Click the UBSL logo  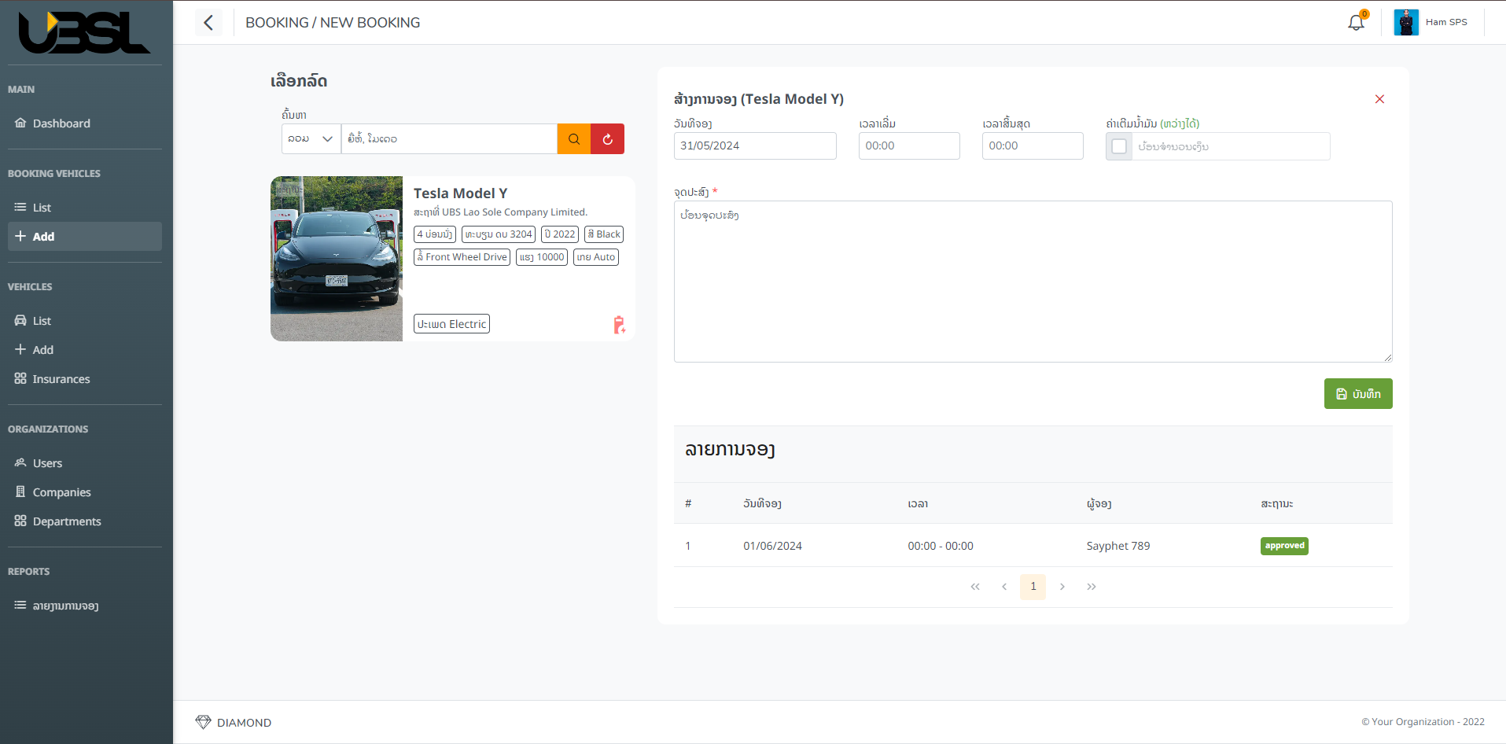[84, 33]
